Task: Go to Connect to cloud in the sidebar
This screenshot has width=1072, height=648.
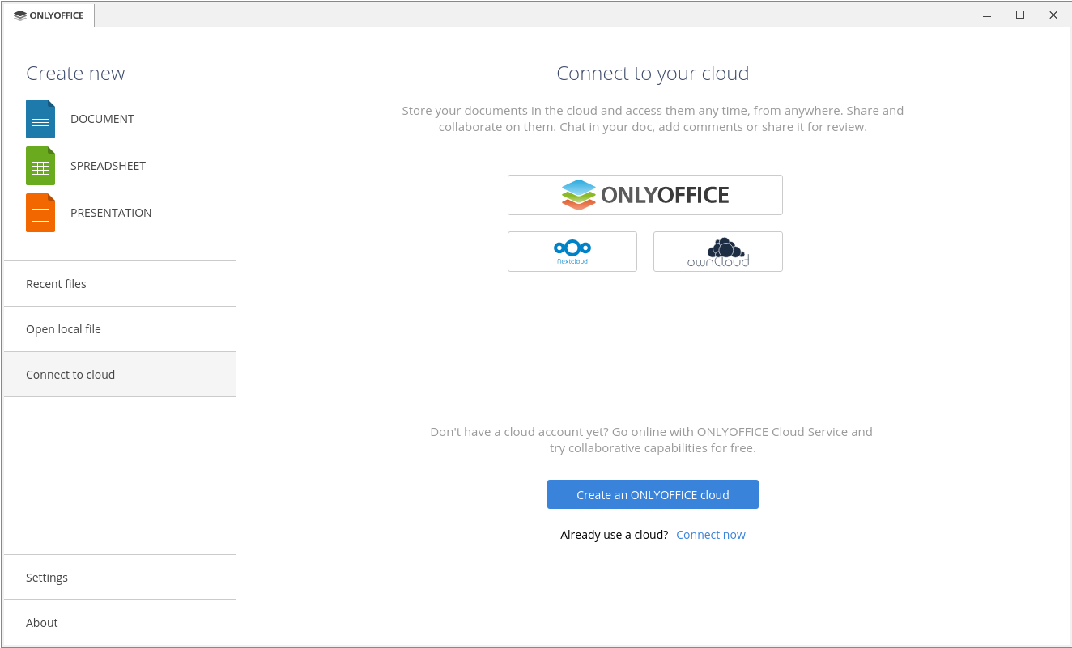Action: tap(70, 375)
